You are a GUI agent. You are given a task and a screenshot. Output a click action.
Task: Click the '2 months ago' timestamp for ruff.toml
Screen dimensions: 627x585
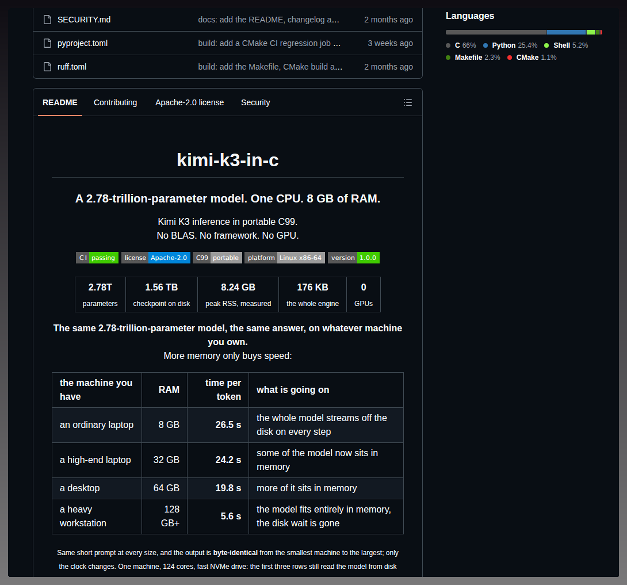pos(388,67)
